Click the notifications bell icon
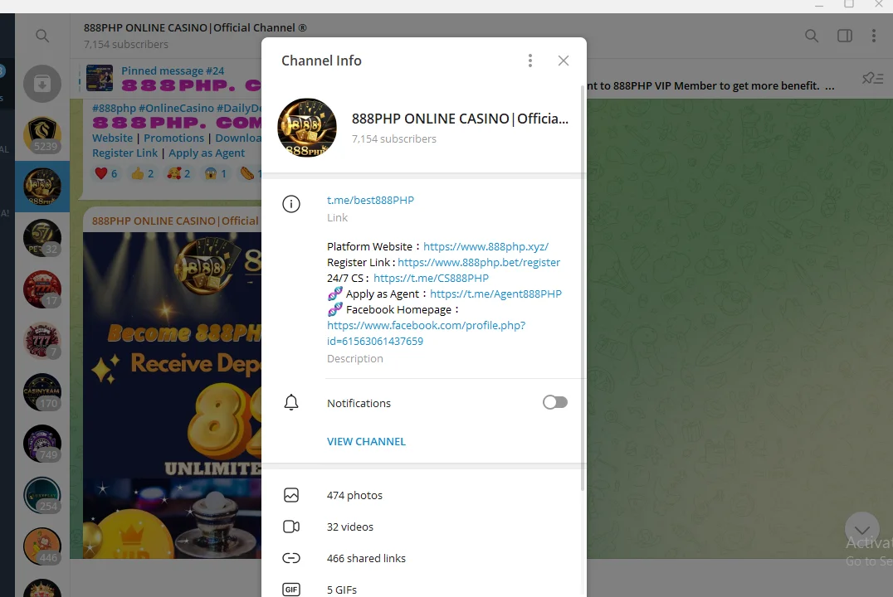This screenshot has height=597, width=893. click(291, 402)
